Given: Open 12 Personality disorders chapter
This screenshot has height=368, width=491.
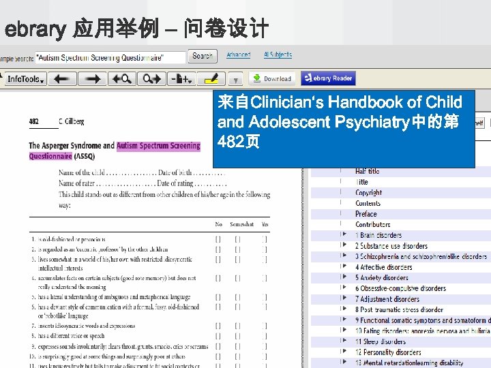Looking at the screenshot, I should pyautogui.click(x=388, y=352).
